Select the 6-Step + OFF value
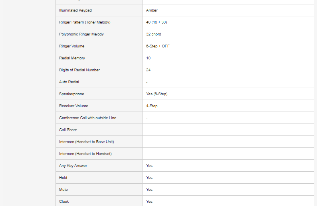The height and width of the screenshot is (206, 317). (158, 46)
